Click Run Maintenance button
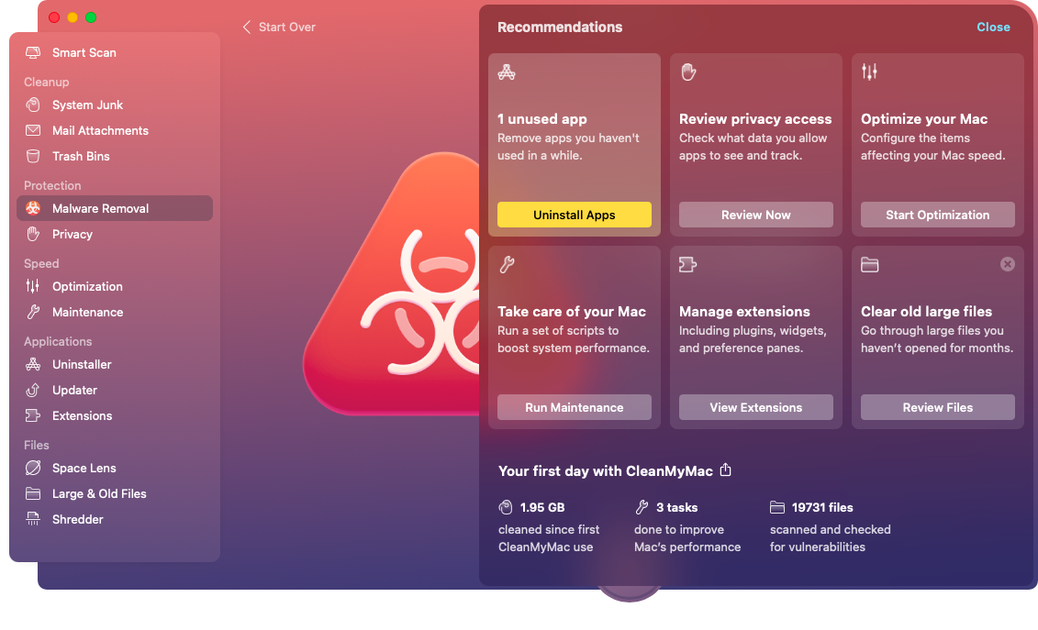Image resolution: width=1038 pixels, height=630 pixels. pyautogui.click(x=574, y=408)
